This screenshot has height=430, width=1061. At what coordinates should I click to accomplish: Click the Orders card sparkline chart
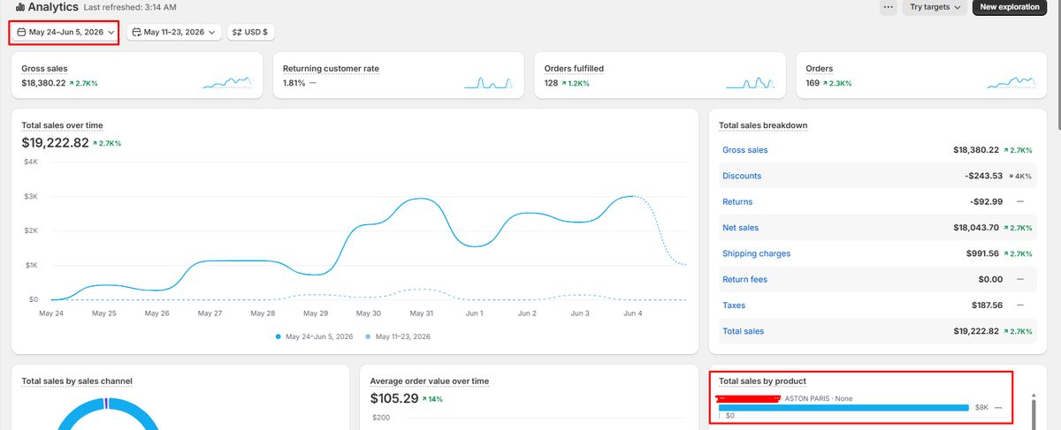pyautogui.click(x=1012, y=82)
